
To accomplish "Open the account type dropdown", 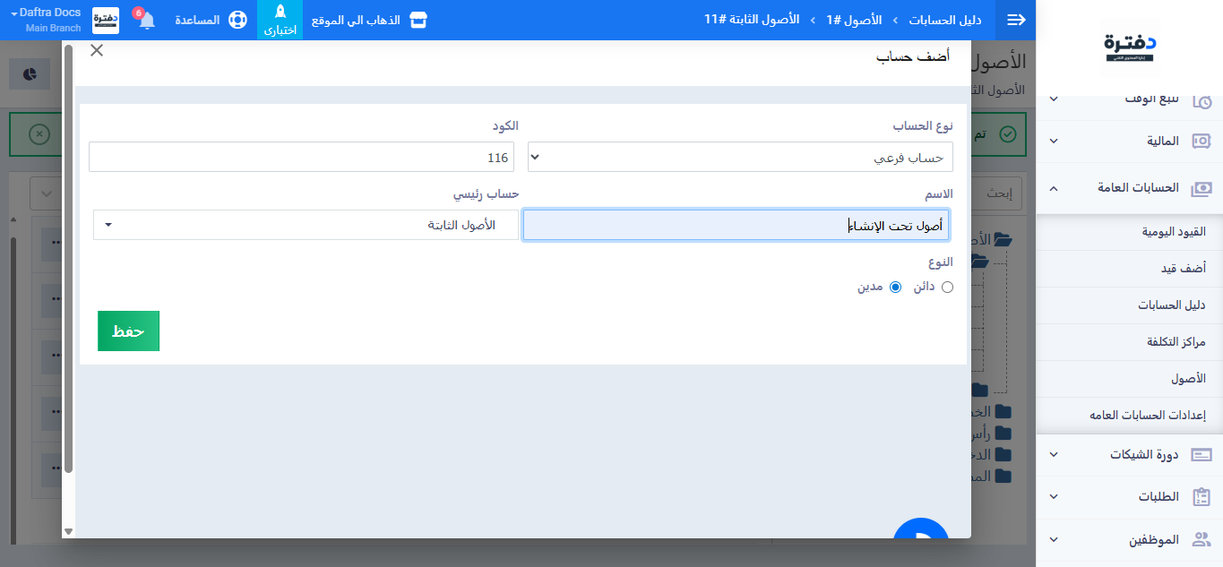I will coord(740,157).
